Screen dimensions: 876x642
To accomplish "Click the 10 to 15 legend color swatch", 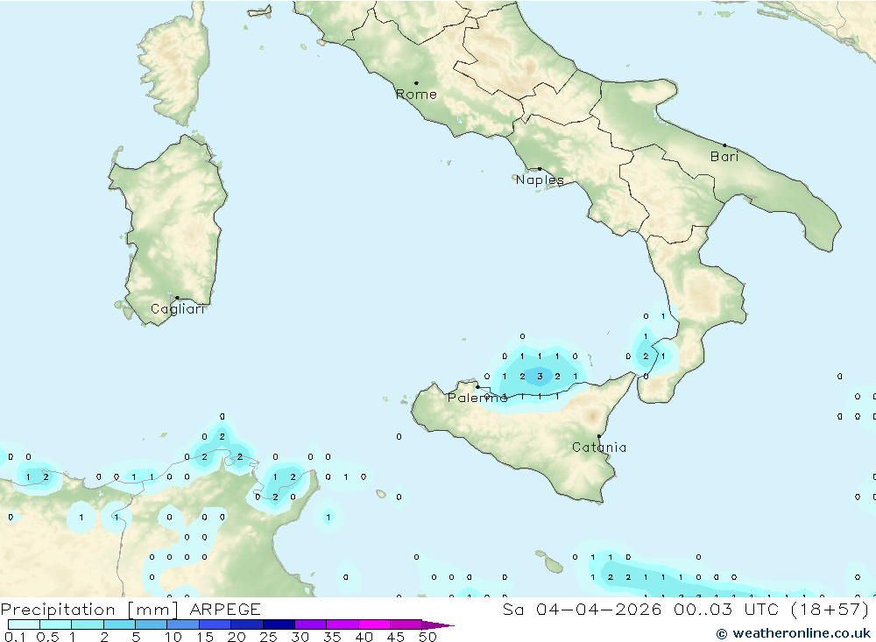I will coord(183,624).
